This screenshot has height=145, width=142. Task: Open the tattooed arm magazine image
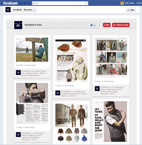(32, 103)
